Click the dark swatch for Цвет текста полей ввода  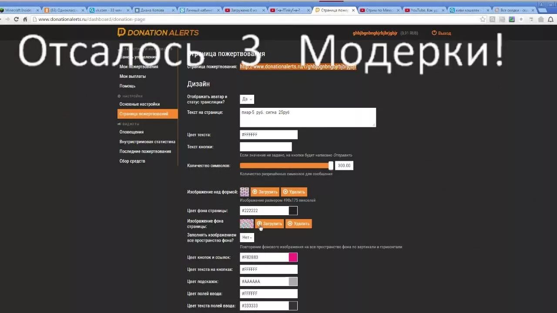[x=293, y=306]
